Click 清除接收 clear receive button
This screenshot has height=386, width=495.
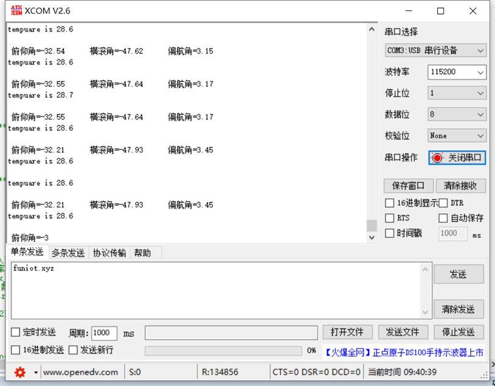coord(460,186)
